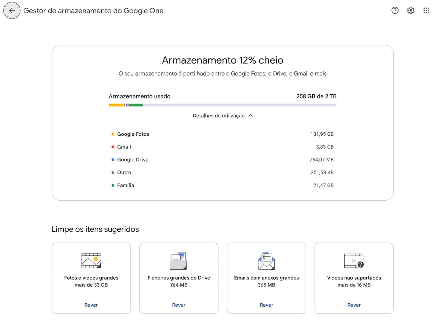The image size is (432, 323).
Task: Open the Google apps grid
Action: 426,10
